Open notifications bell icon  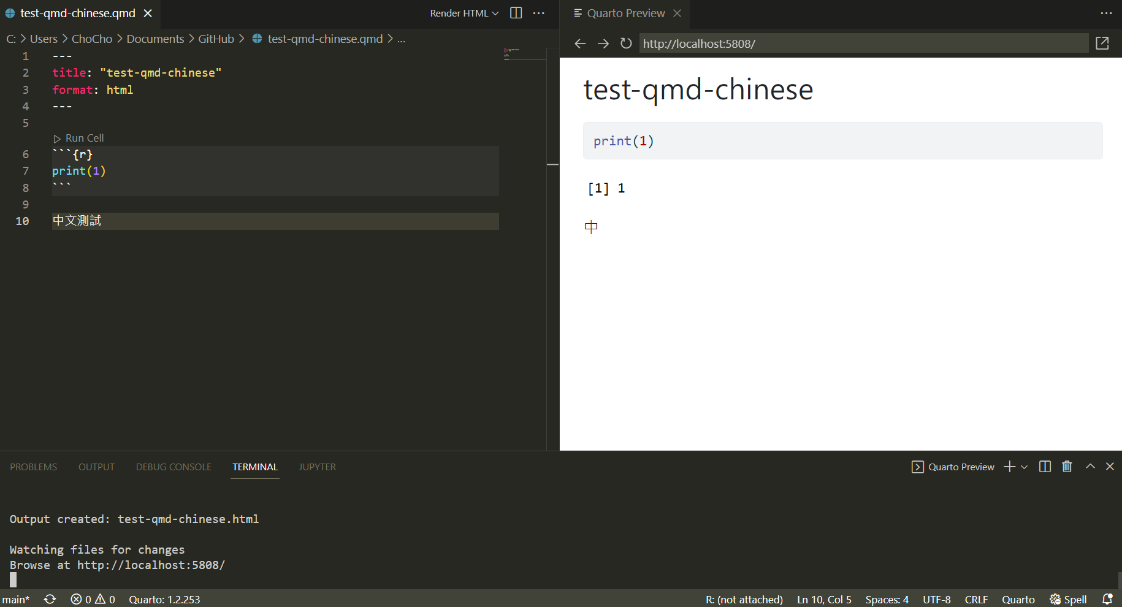(x=1107, y=599)
